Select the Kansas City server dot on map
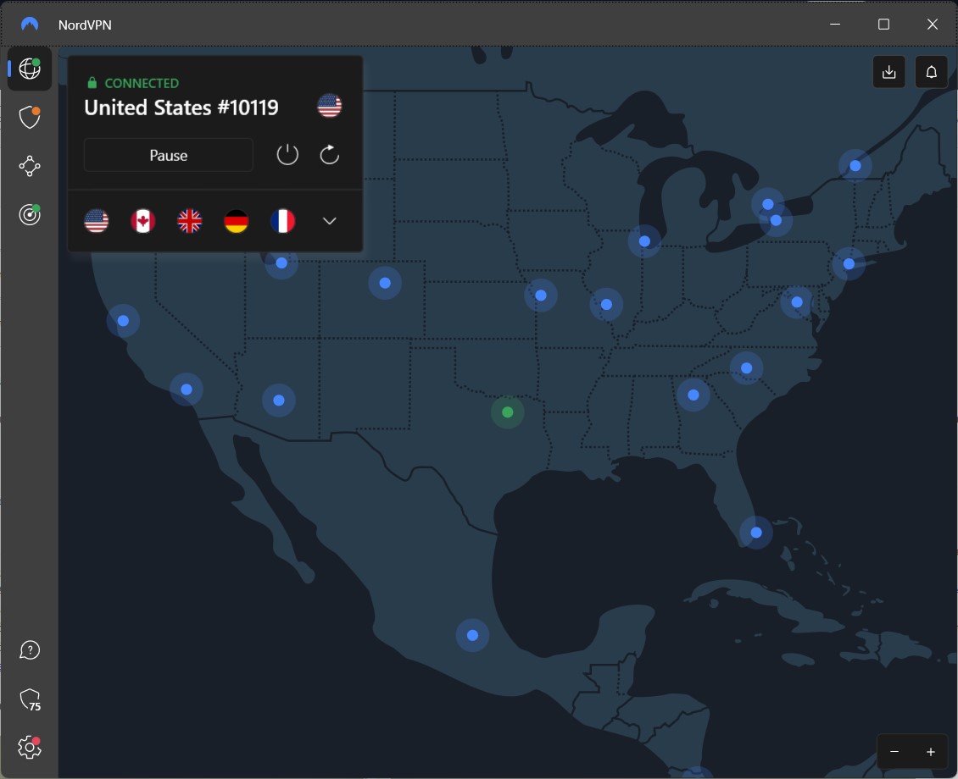 tap(541, 296)
